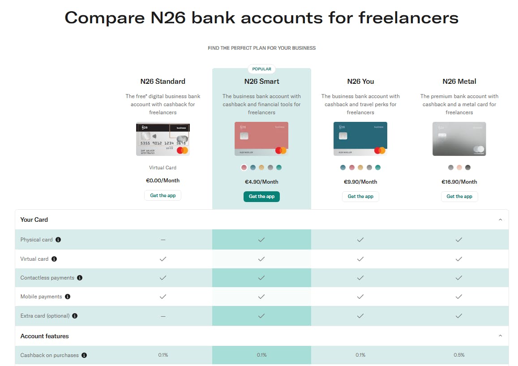This screenshot has width=518, height=366.
Task: Select the N26 Metal plan heading
Action: 459,82
